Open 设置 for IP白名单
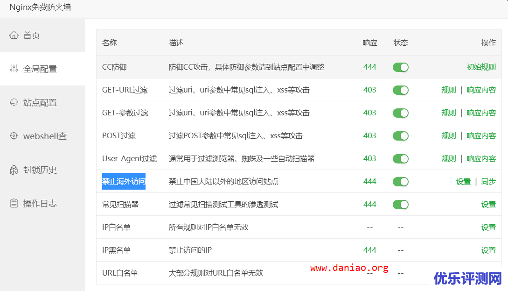Viewport: 508px width, 291px height. (488, 227)
